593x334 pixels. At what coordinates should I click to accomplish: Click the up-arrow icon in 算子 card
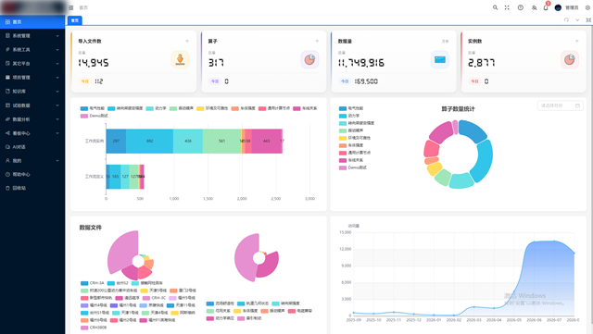pyautogui.click(x=317, y=42)
